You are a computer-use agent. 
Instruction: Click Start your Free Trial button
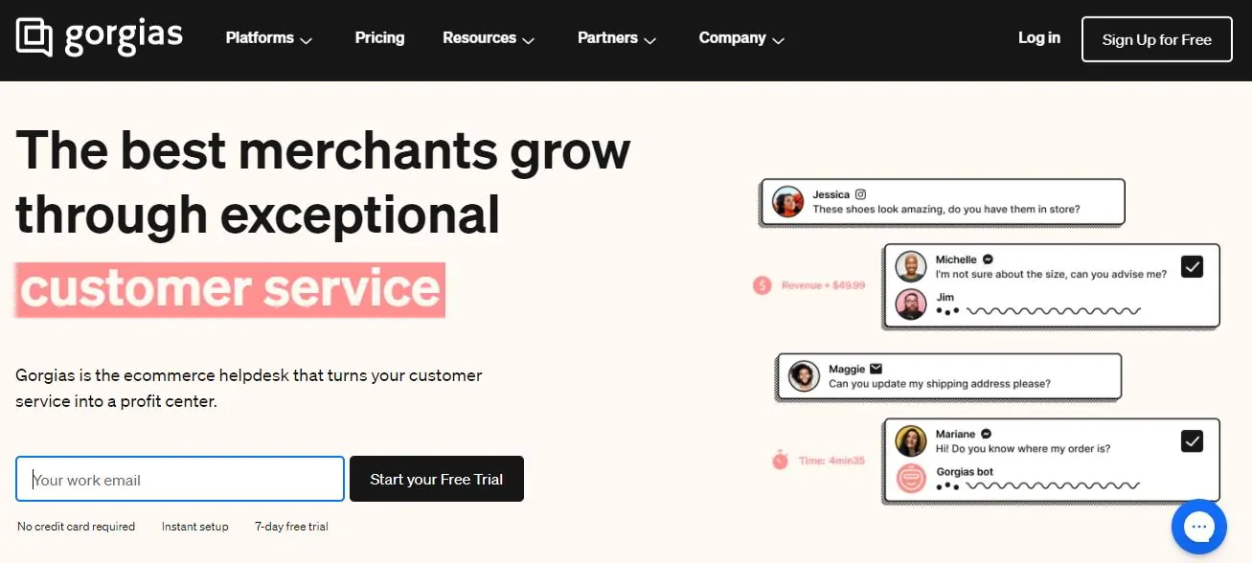(x=436, y=479)
